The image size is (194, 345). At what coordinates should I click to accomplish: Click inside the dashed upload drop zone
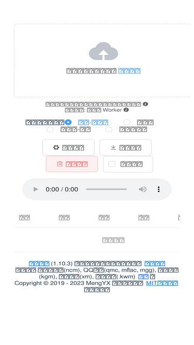103,61
